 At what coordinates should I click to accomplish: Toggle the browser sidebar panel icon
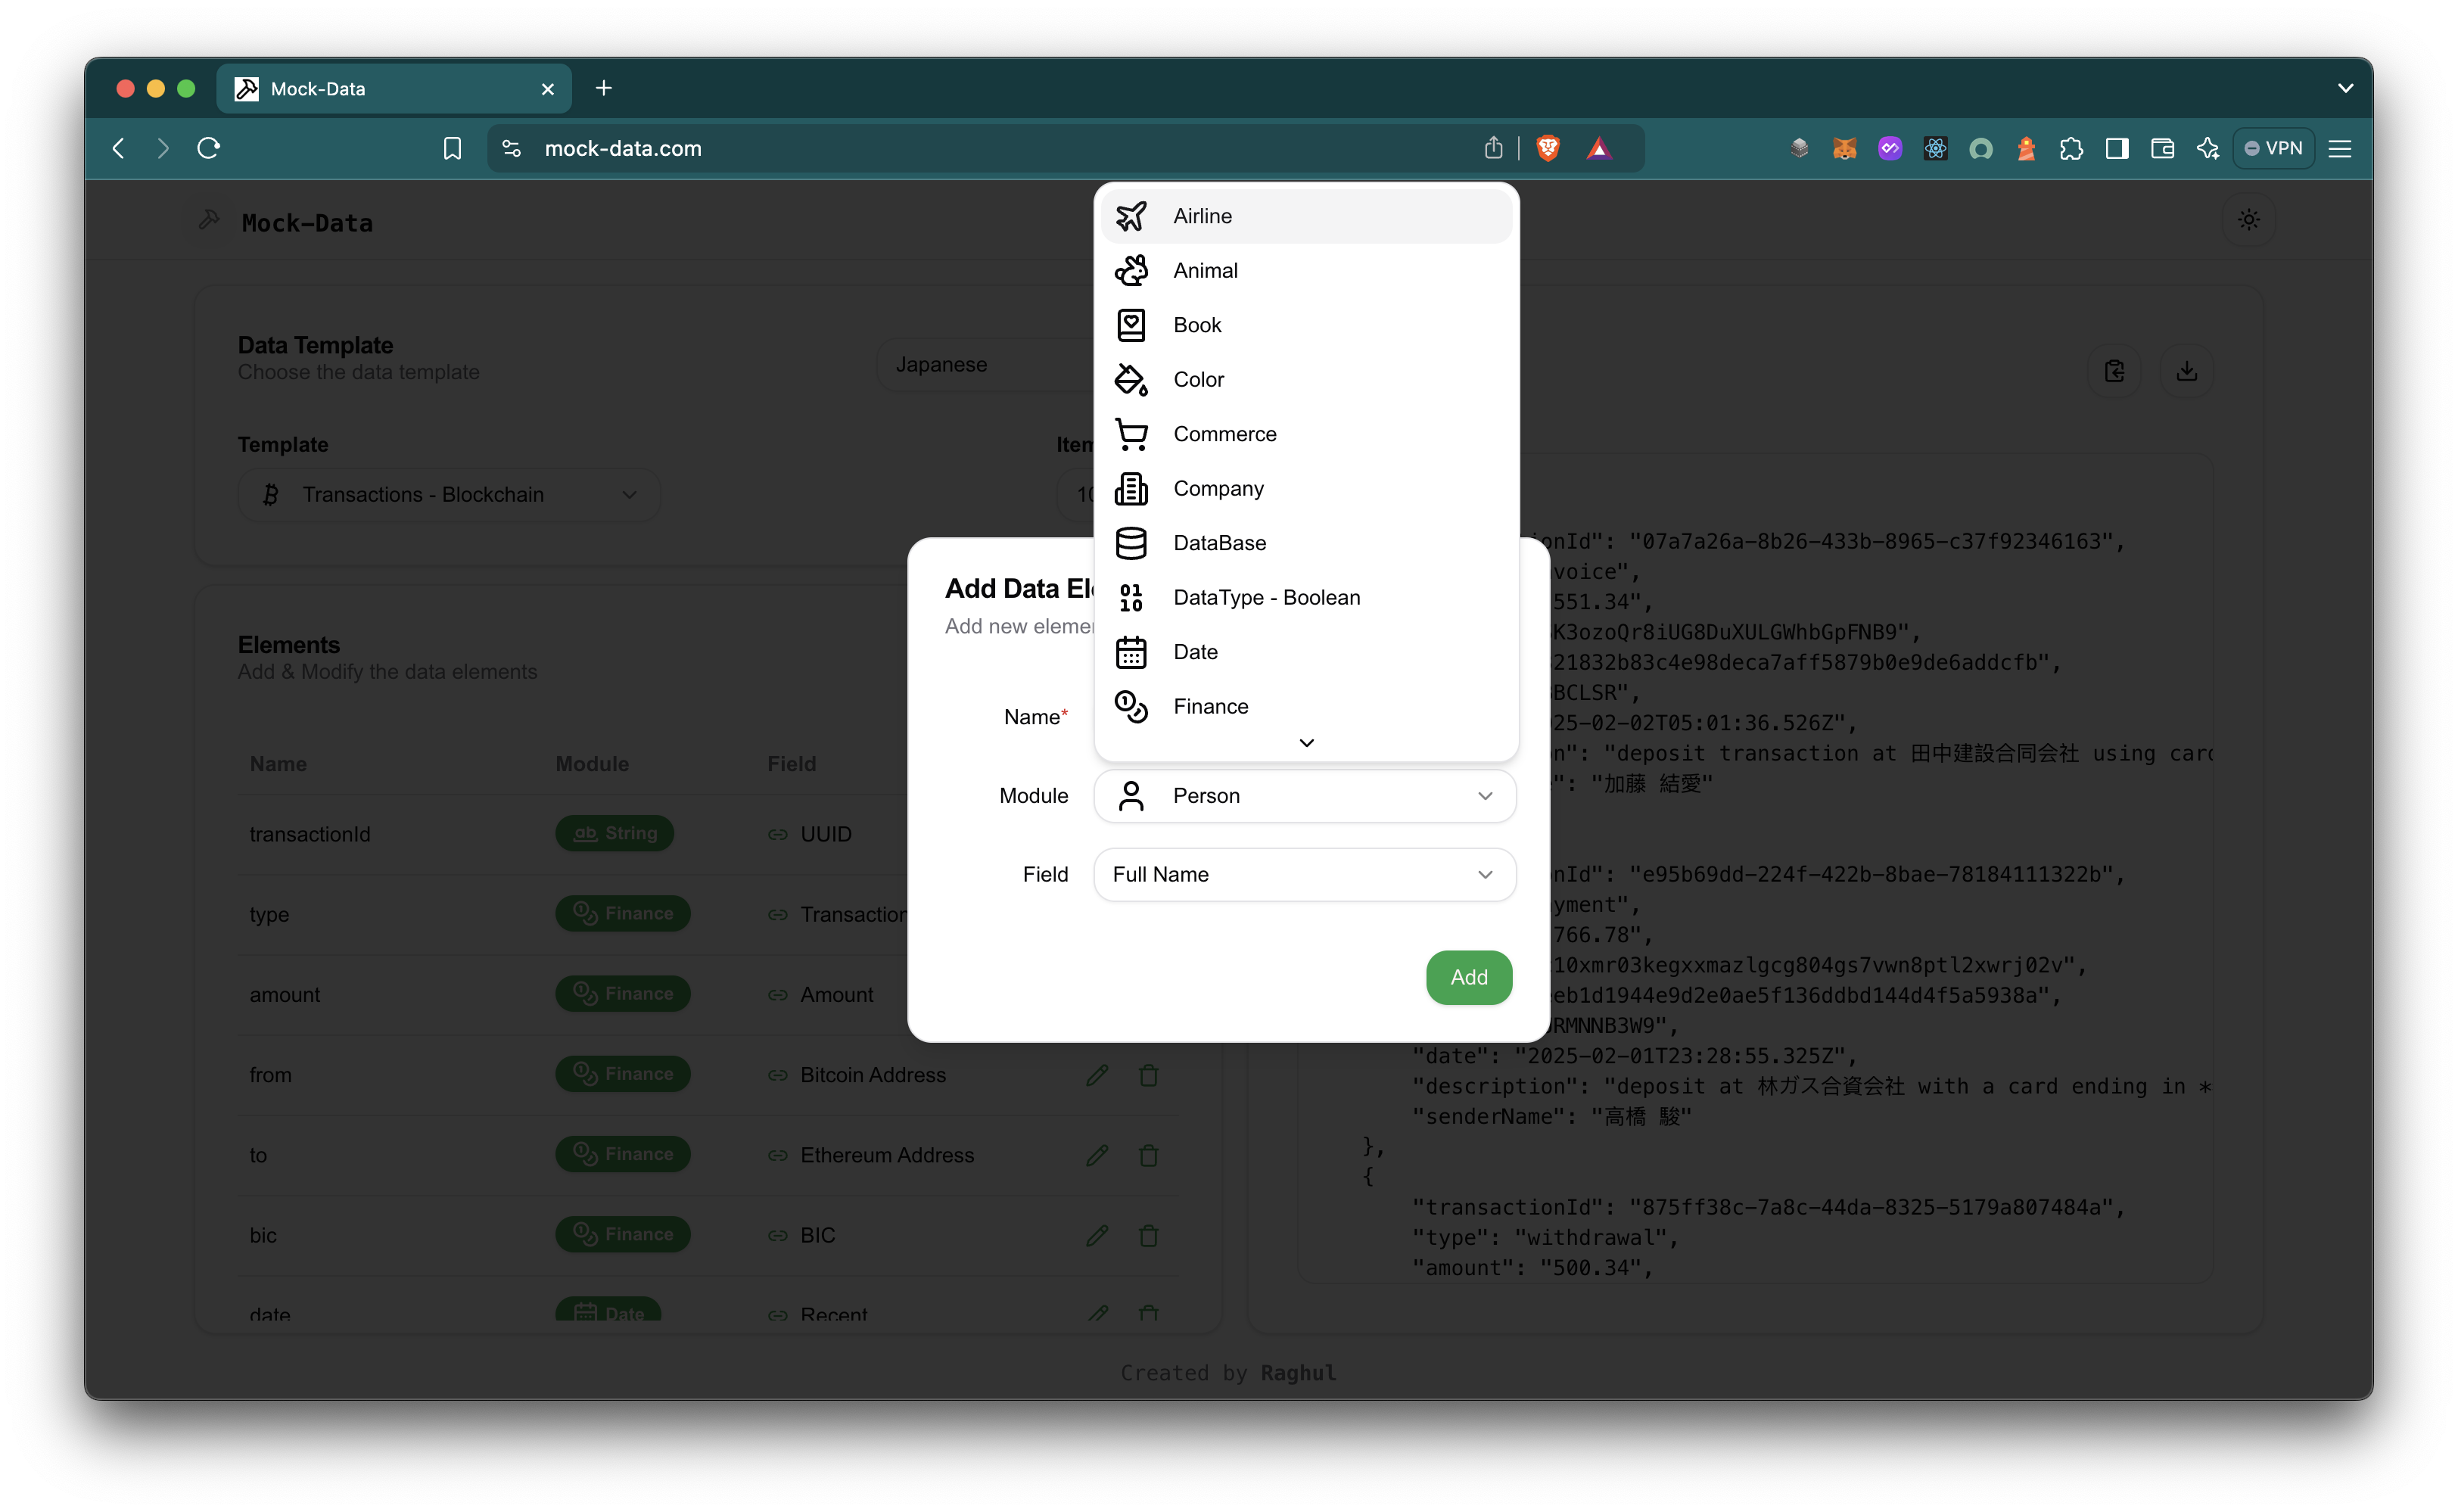[2116, 149]
